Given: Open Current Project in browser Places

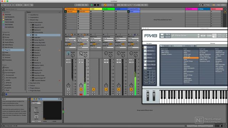Looking at the screenshot, I should [10, 73].
